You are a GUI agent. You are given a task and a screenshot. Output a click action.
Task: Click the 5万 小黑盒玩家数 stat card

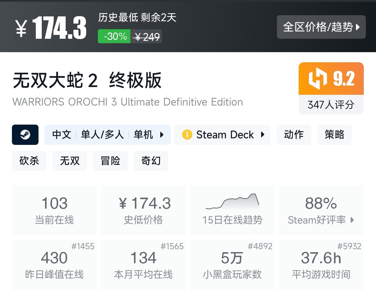point(232,265)
